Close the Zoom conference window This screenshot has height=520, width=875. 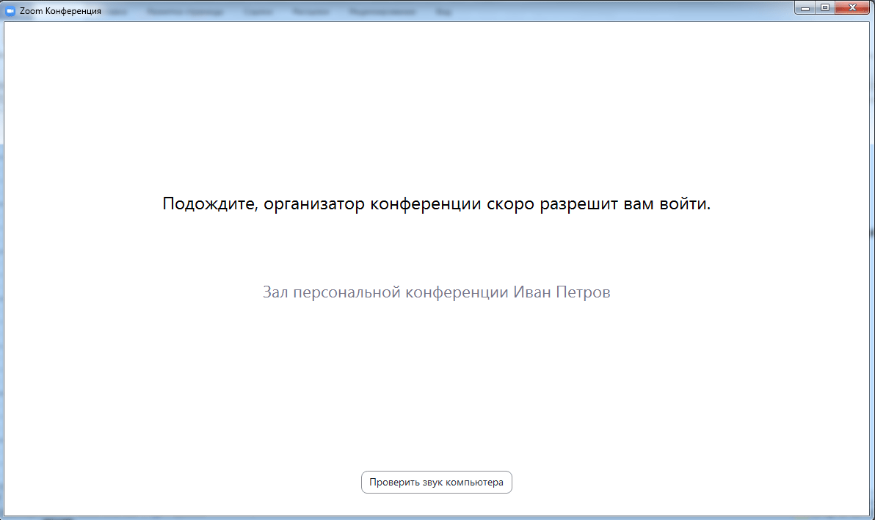click(852, 7)
